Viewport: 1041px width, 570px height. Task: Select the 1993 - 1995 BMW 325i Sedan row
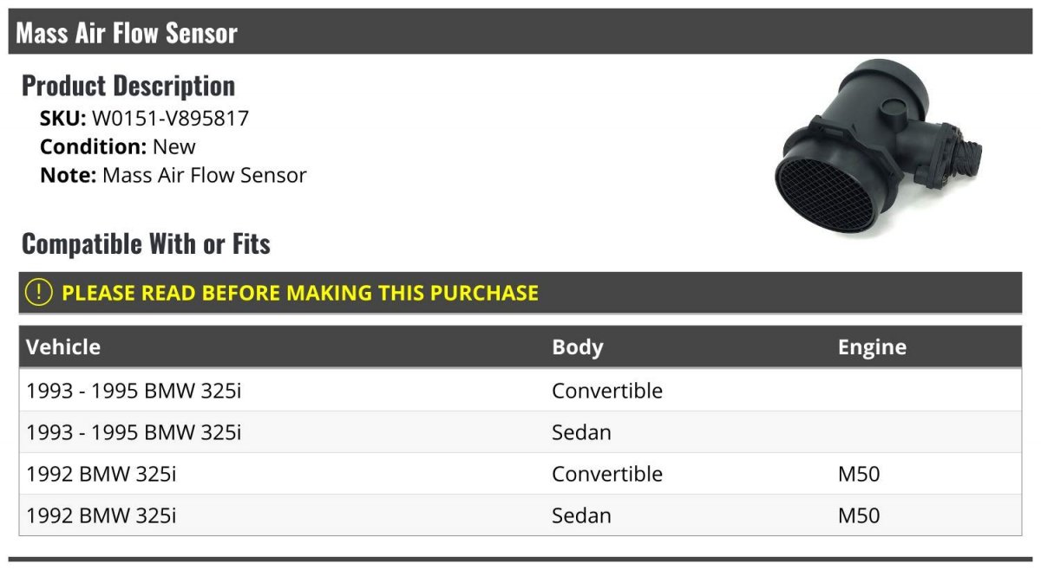[x=520, y=432]
